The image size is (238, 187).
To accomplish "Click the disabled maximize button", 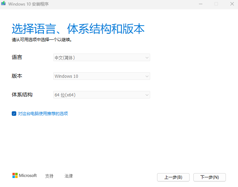I will click(x=216, y=4).
